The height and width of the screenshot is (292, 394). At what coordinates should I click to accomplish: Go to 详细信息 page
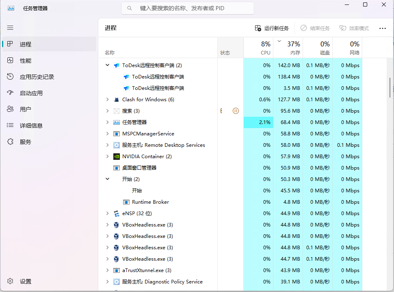[x=31, y=126]
